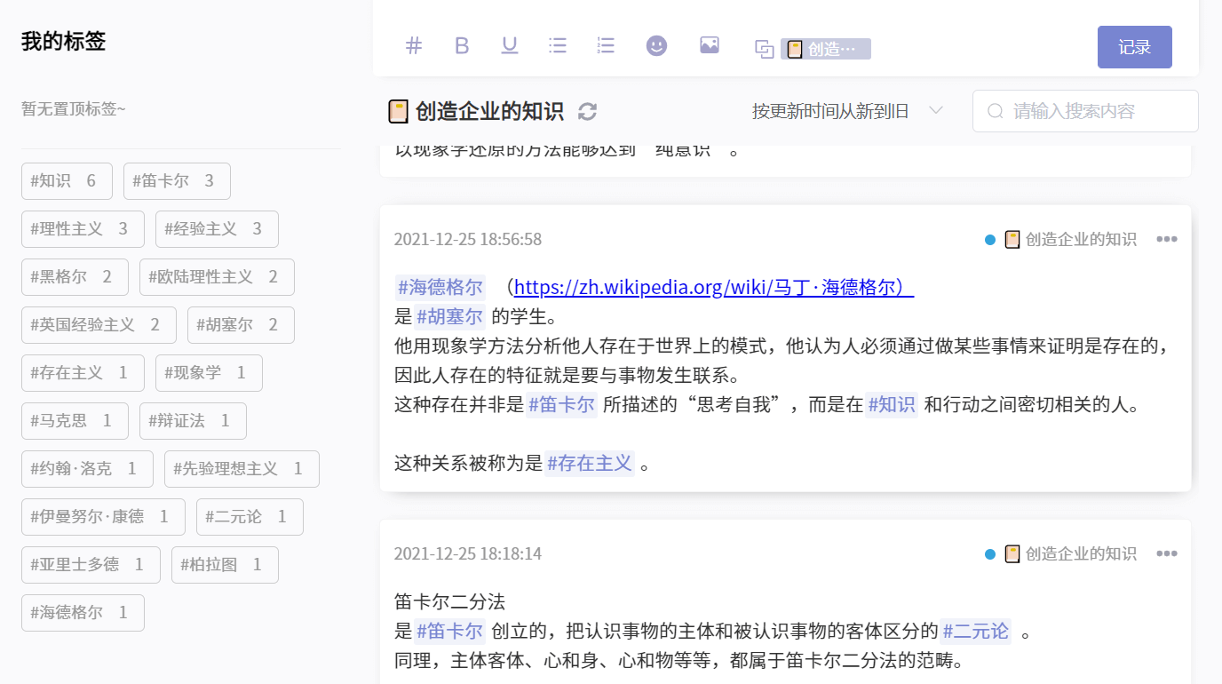This screenshot has width=1222, height=684.
Task: Filter by #伊曼努尔·康德 tag
Action: [103, 517]
